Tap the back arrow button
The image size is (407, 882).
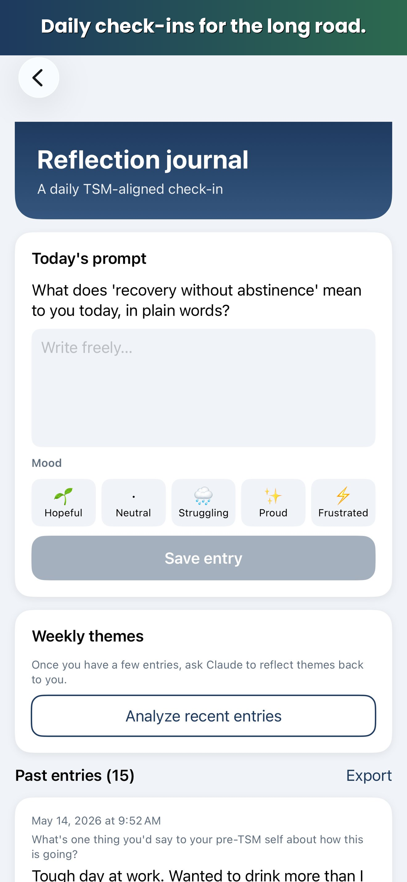point(39,77)
